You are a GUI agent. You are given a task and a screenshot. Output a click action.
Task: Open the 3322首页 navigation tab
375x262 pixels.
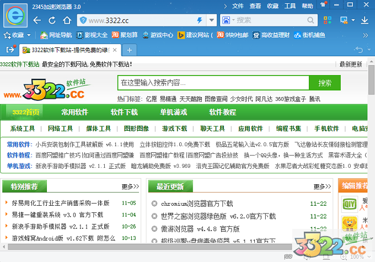[x=26, y=112]
